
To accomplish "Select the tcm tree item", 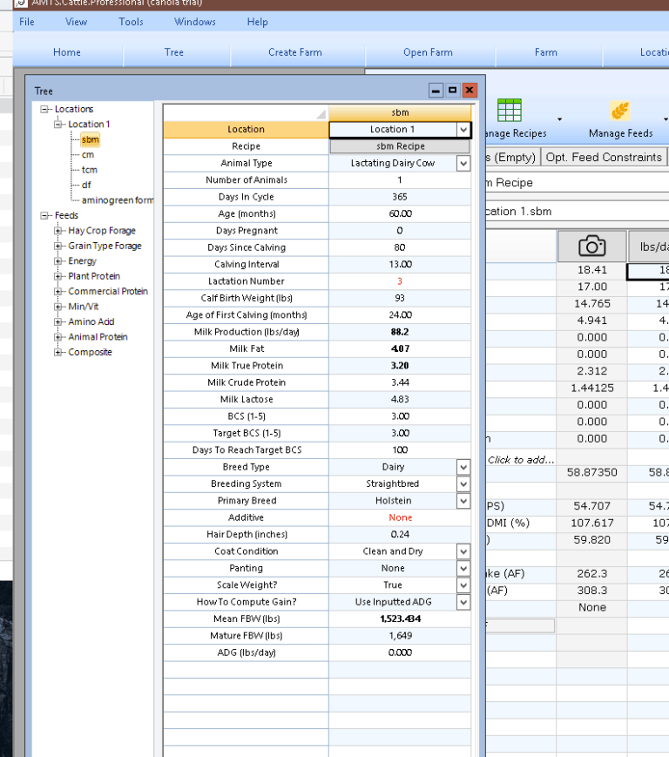I will (90, 170).
